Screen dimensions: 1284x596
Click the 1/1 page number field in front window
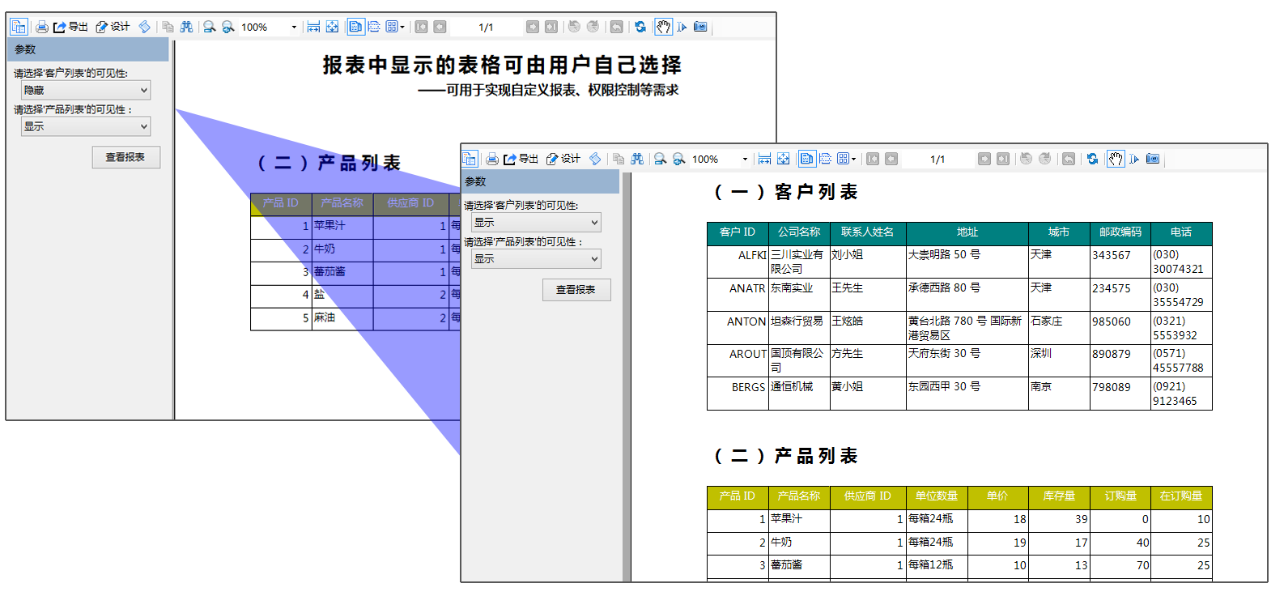point(937,159)
